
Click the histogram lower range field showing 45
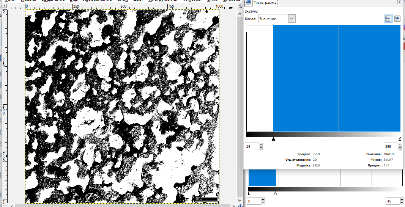click(x=252, y=147)
